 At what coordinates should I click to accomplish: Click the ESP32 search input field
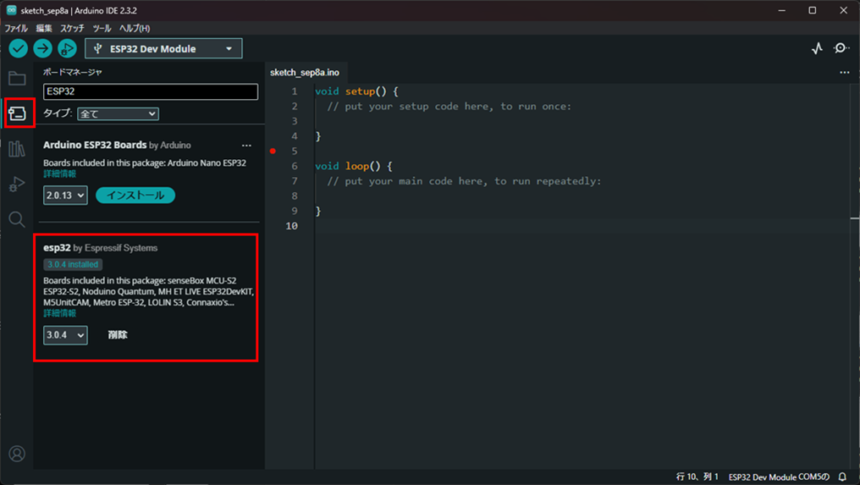click(x=151, y=91)
